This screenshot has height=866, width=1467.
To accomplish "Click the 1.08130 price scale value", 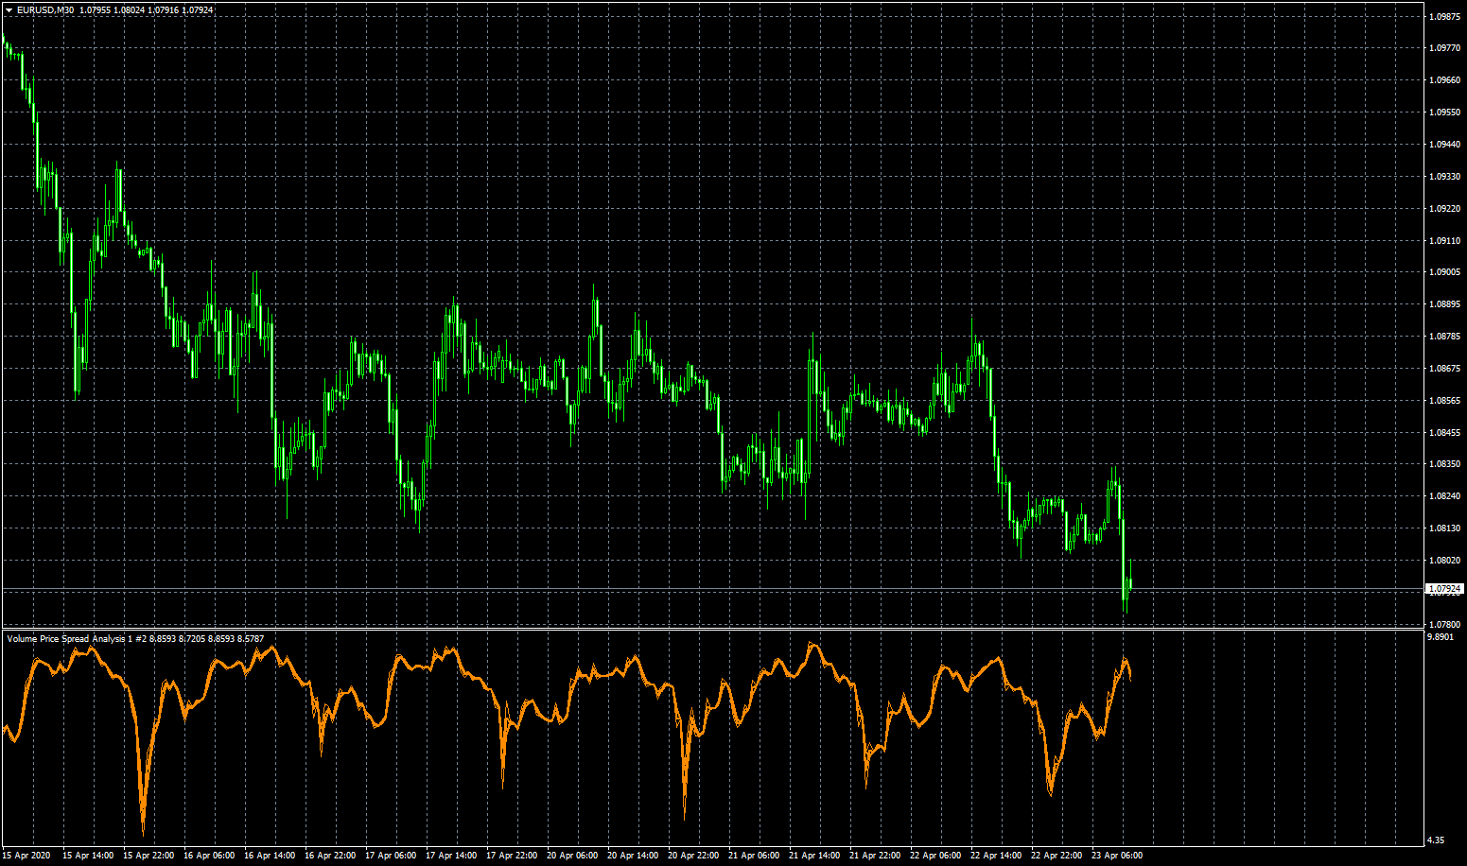I will [x=1447, y=528].
